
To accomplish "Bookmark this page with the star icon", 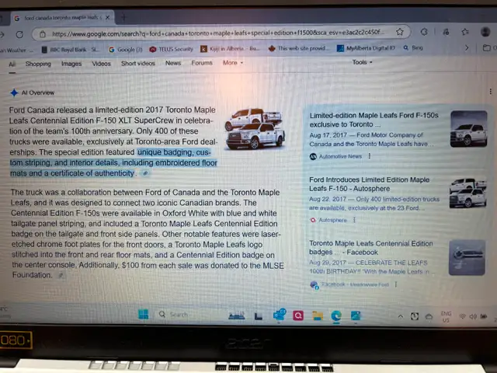I will point(400,32).
